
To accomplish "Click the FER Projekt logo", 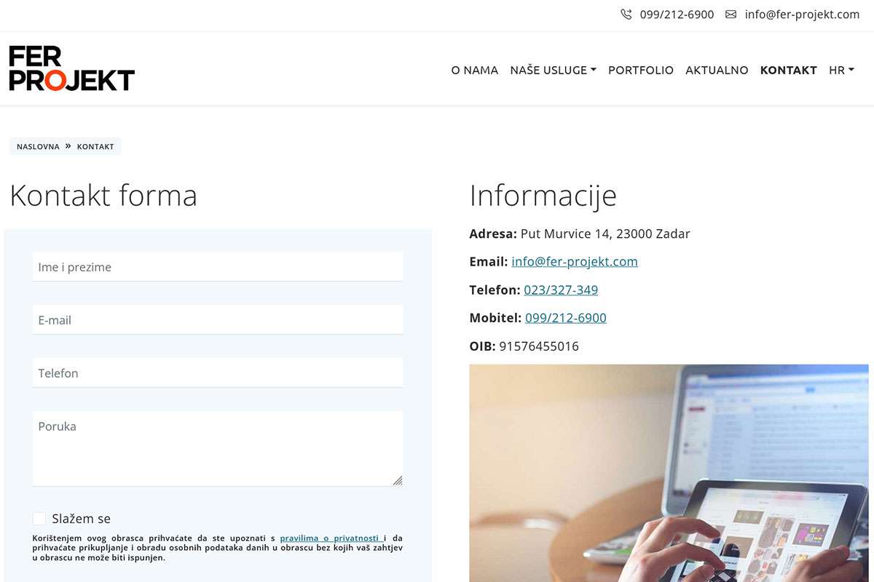I will [71, 68].
